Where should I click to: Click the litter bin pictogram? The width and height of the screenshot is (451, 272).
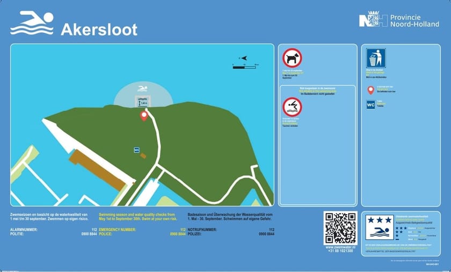pyautogui.click(x=376, y=58)
